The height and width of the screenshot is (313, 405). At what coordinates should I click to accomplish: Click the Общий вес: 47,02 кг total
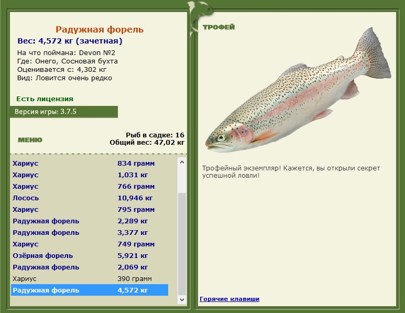tap(147, 143)
